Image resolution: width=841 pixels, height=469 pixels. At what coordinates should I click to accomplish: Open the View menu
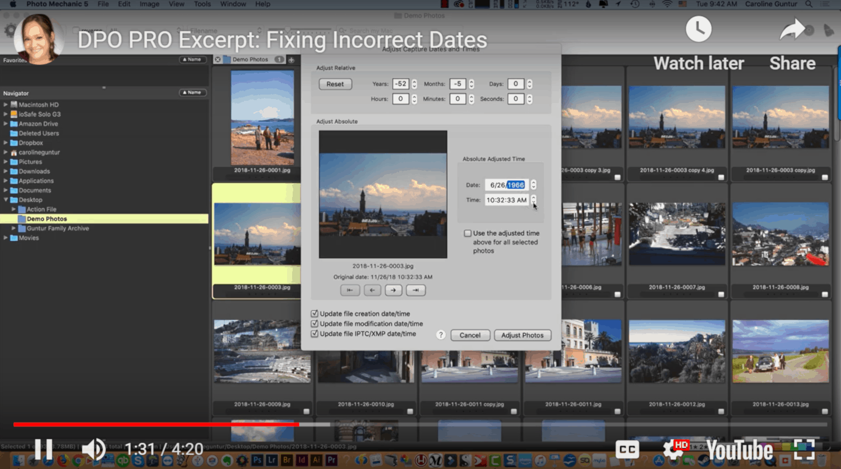point(177,4)
